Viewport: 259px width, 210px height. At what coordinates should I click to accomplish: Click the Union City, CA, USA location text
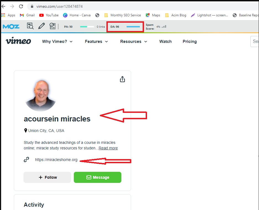pyautogui.click(x=46, y=131)
